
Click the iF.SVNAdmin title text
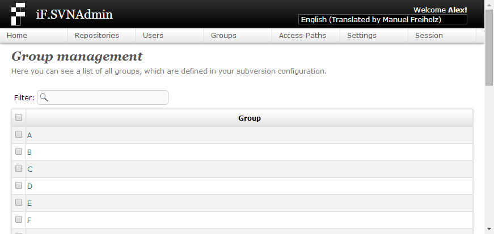74,15
